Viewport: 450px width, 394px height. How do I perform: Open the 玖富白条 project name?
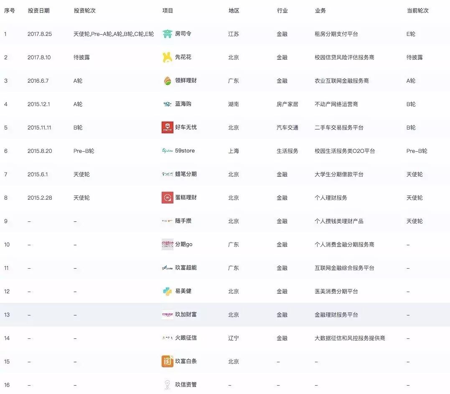(x=186, y=361)
